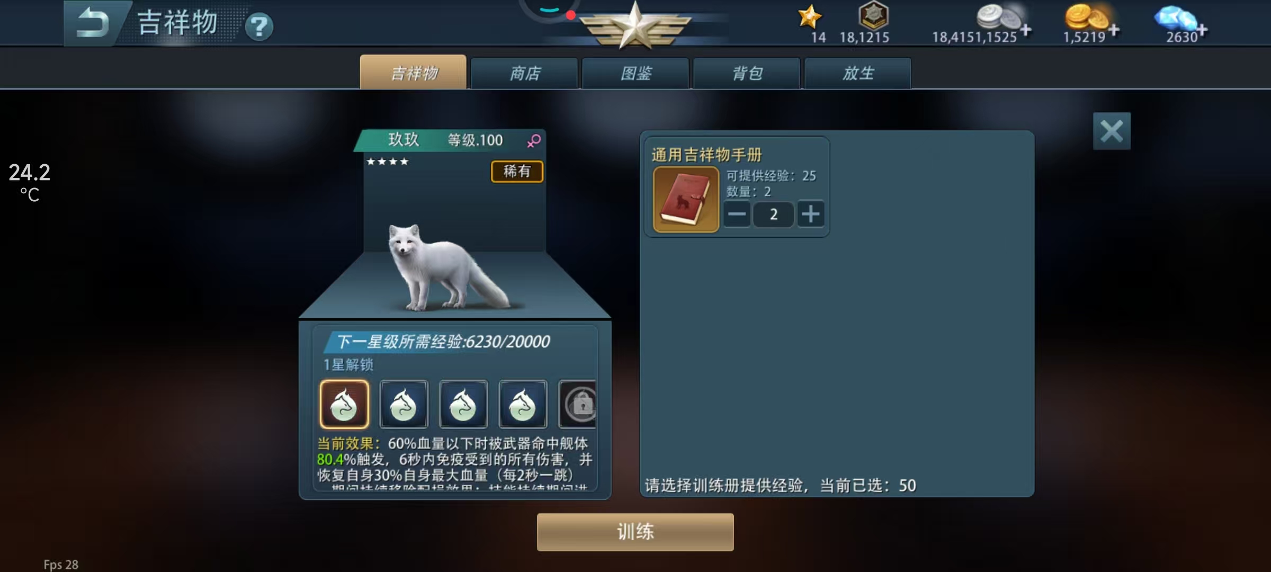Select the first highlighted fox skill icon
Viewport: 1271px width, 572px height.
pos(344,404)
